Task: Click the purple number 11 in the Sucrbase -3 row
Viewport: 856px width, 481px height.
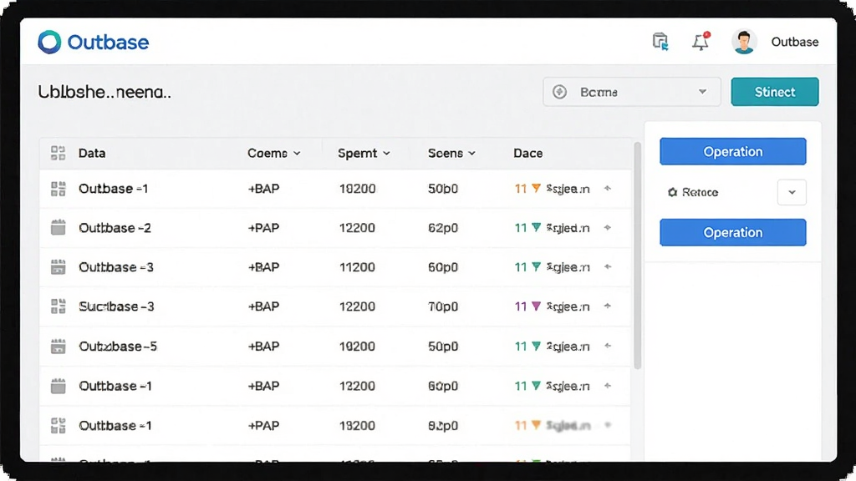Action: tap(520, 306)
